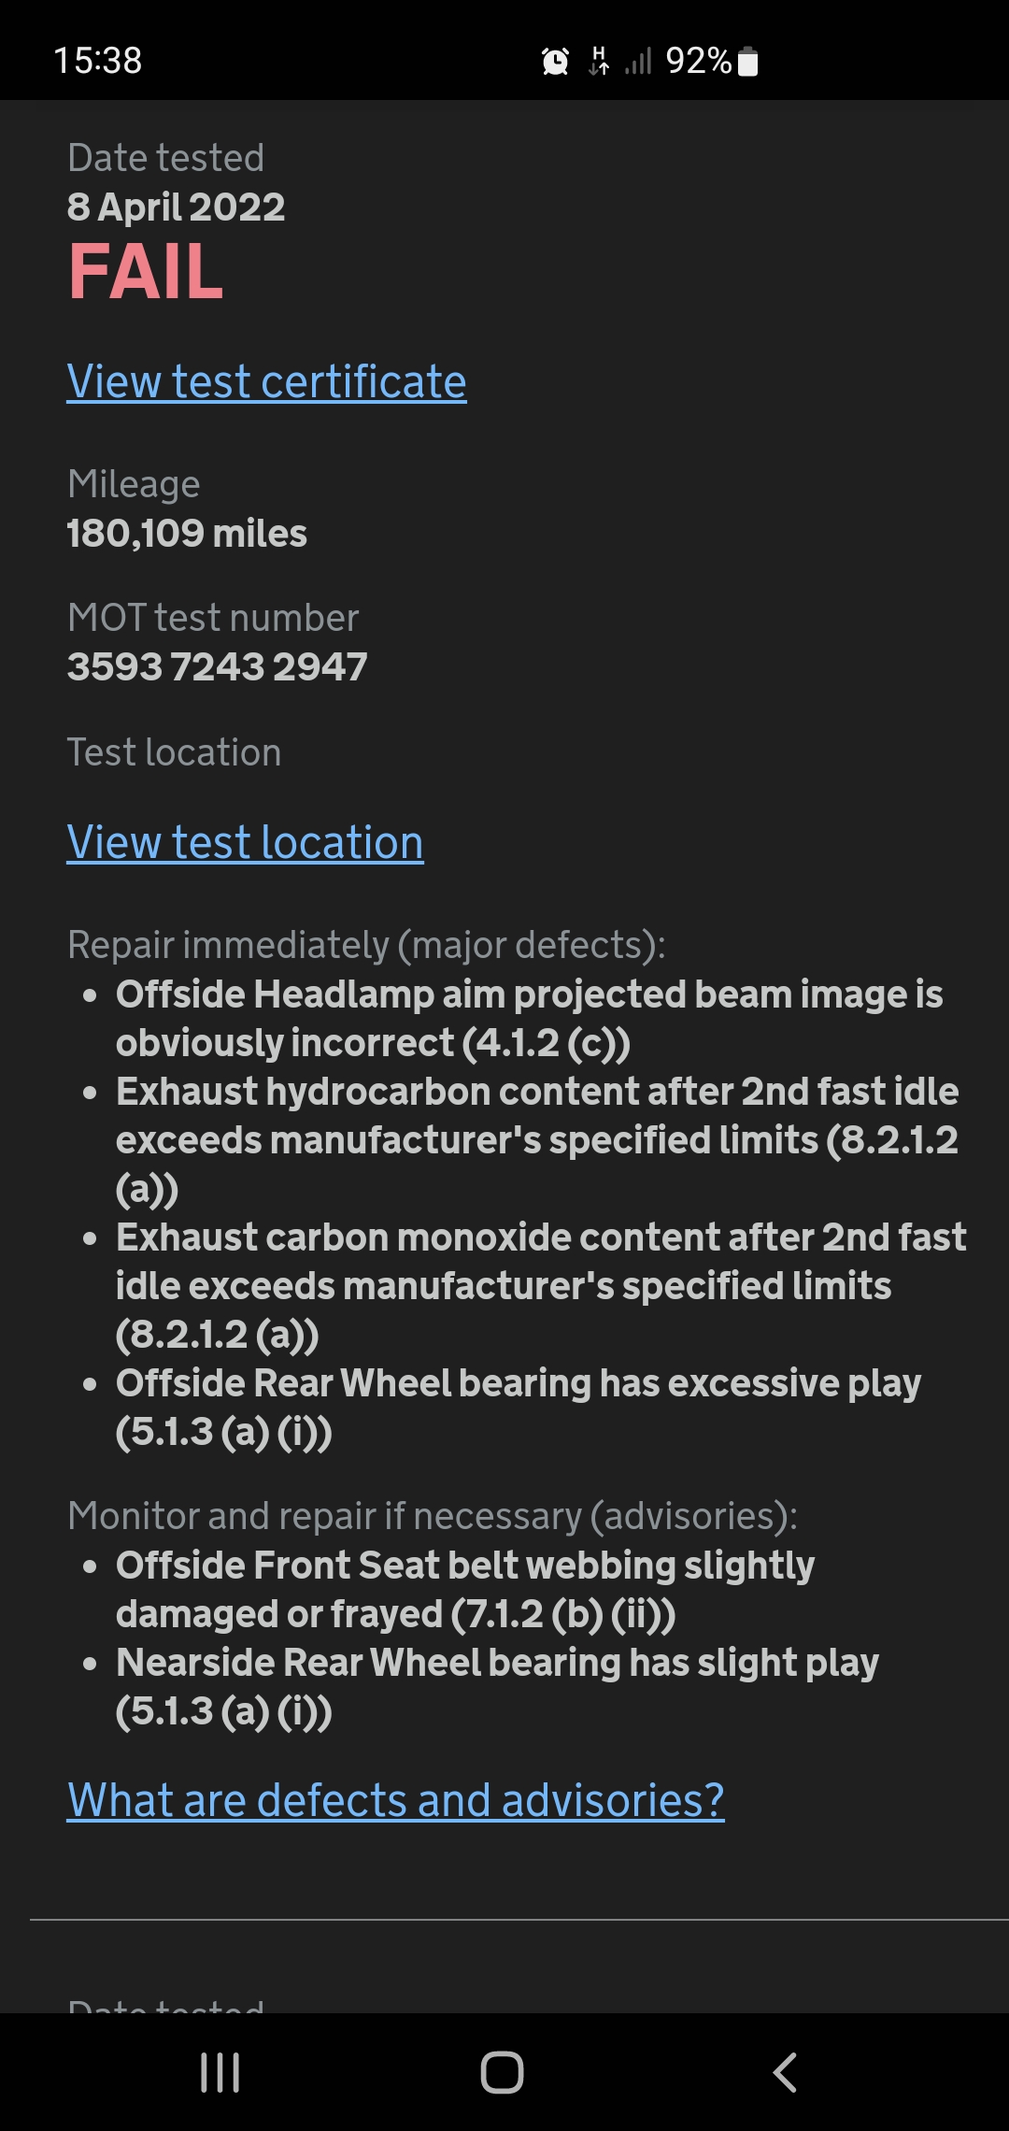
Task: Tap the battery icon in status bar
Action: click(x=747, y=62)
